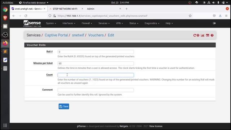Open Firefox Pocket shield icon
This screenshot has width=231, height=130.
(214, 16)
